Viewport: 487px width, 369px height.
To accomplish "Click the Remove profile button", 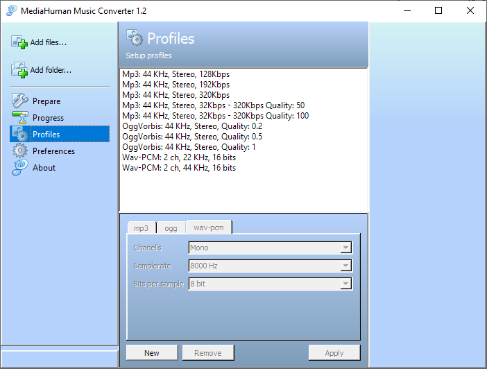I will point(208,352).
